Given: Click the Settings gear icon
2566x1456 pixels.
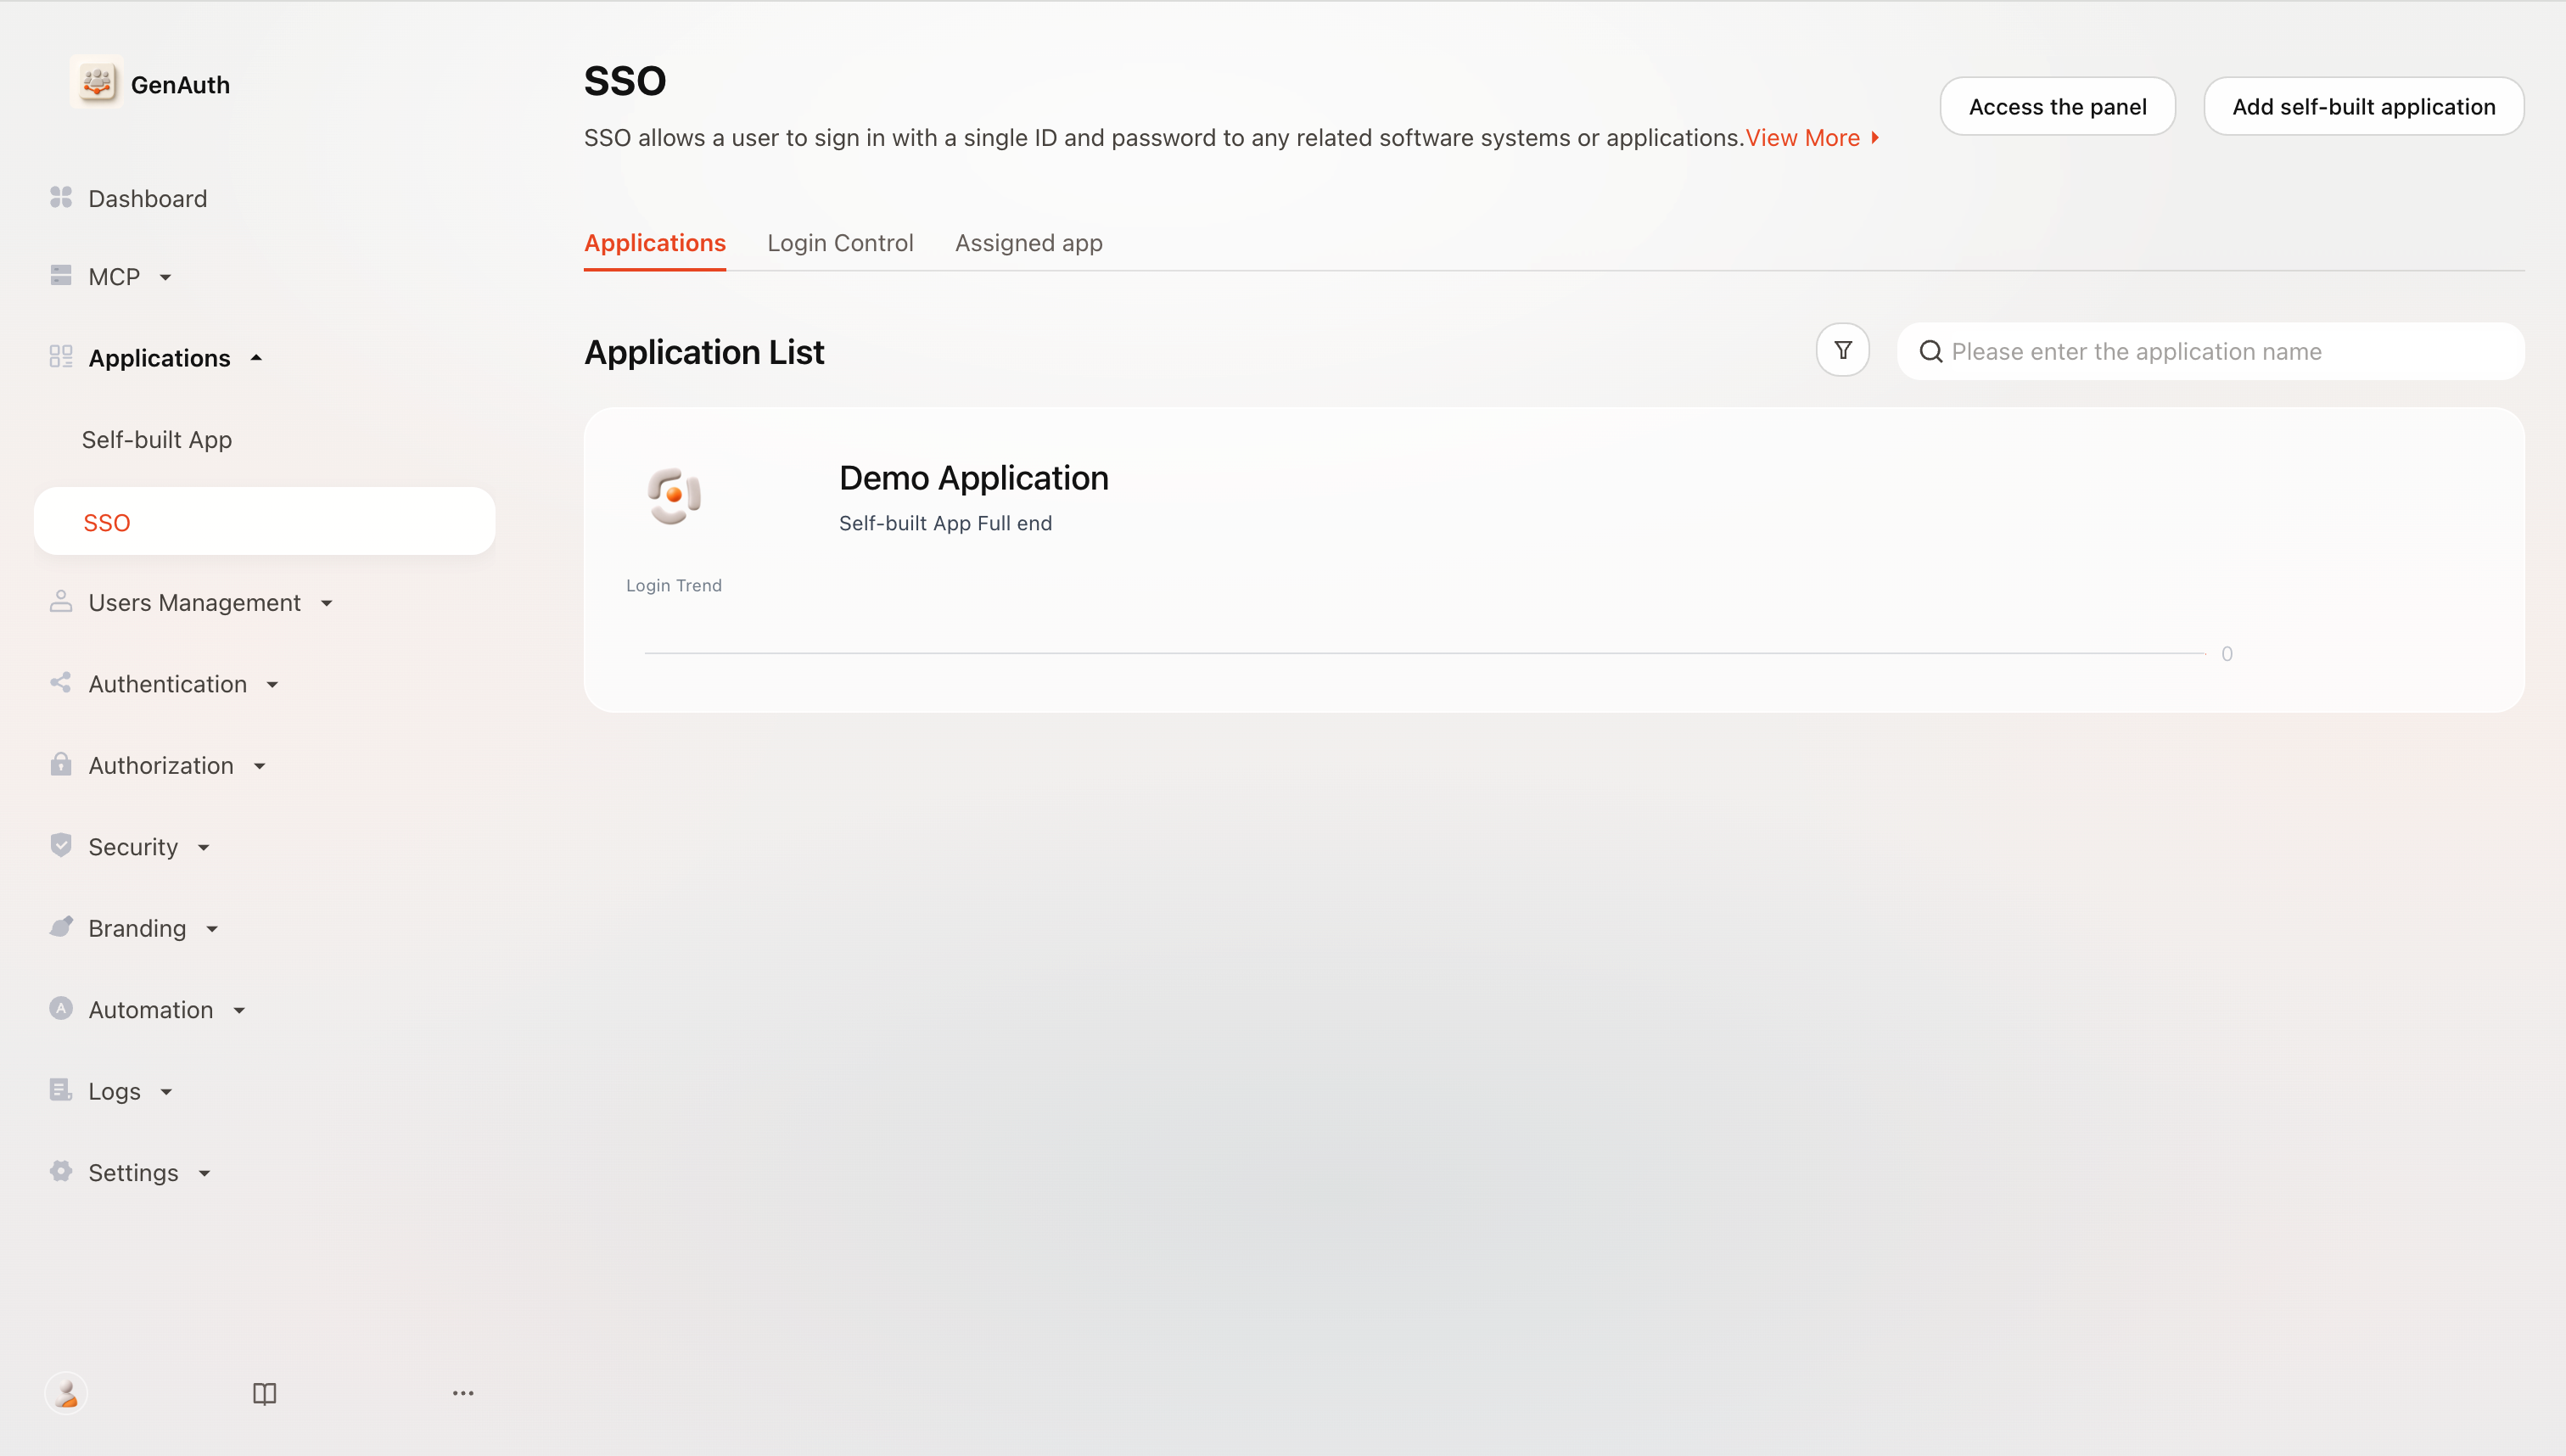Looking at the screenshot, I should pos(61,1171).
